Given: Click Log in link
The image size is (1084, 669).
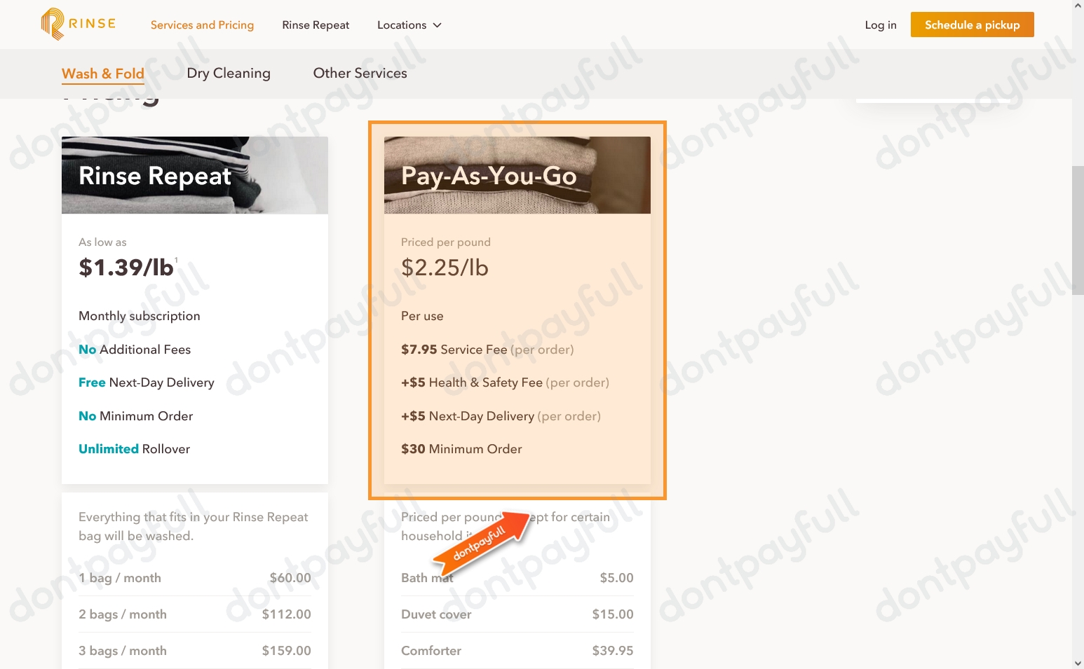Looking at the screenshot, I should pyautogui.click(x=880, y=25).
